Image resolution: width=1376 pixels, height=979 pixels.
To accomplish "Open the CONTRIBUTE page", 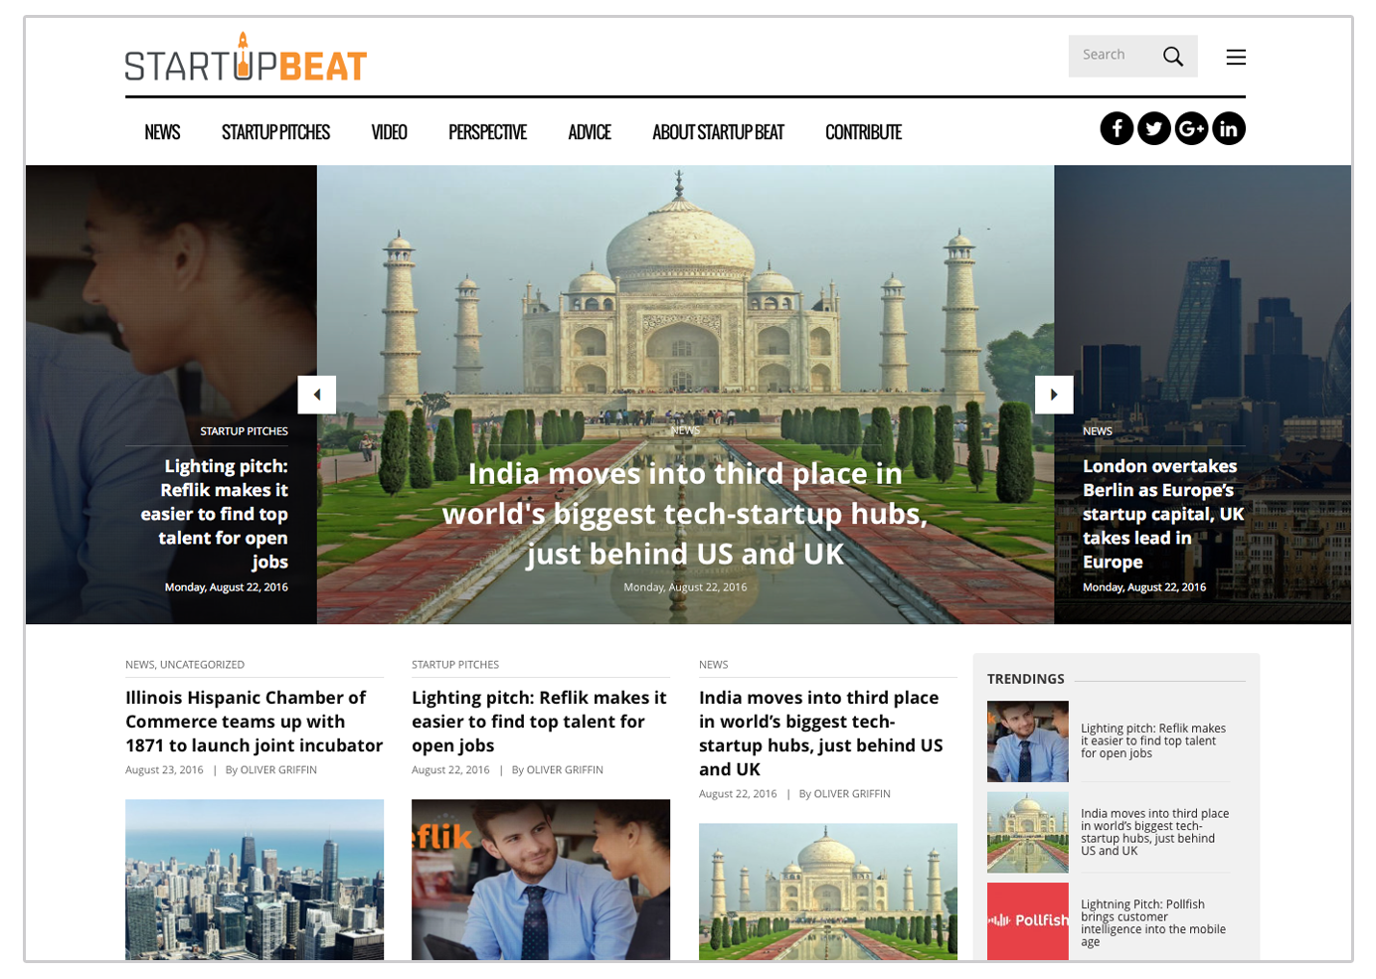I will [863, 131].
